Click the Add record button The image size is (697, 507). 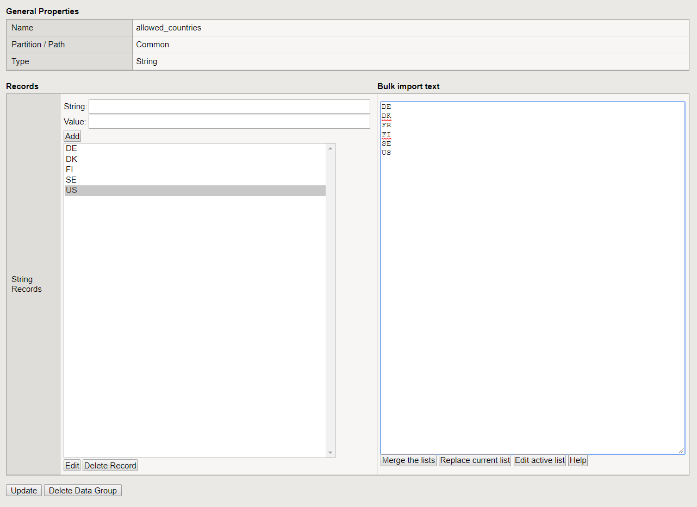[72, 136]
